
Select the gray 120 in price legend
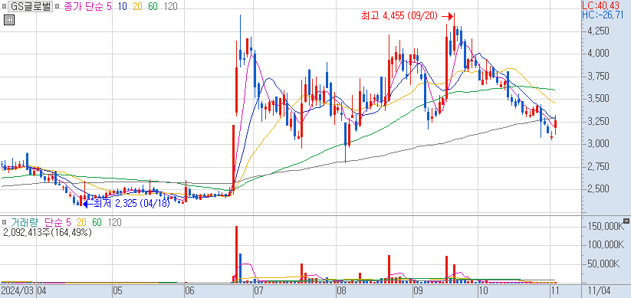pyautogui.click(x=171, y=6)
